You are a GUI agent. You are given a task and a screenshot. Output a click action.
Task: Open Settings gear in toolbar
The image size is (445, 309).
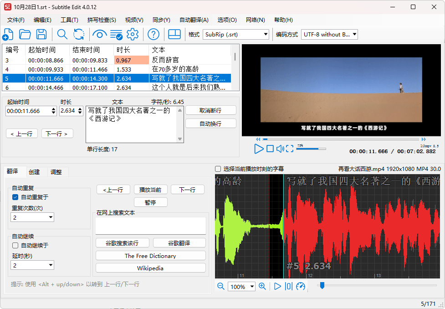tap(133, 34)
